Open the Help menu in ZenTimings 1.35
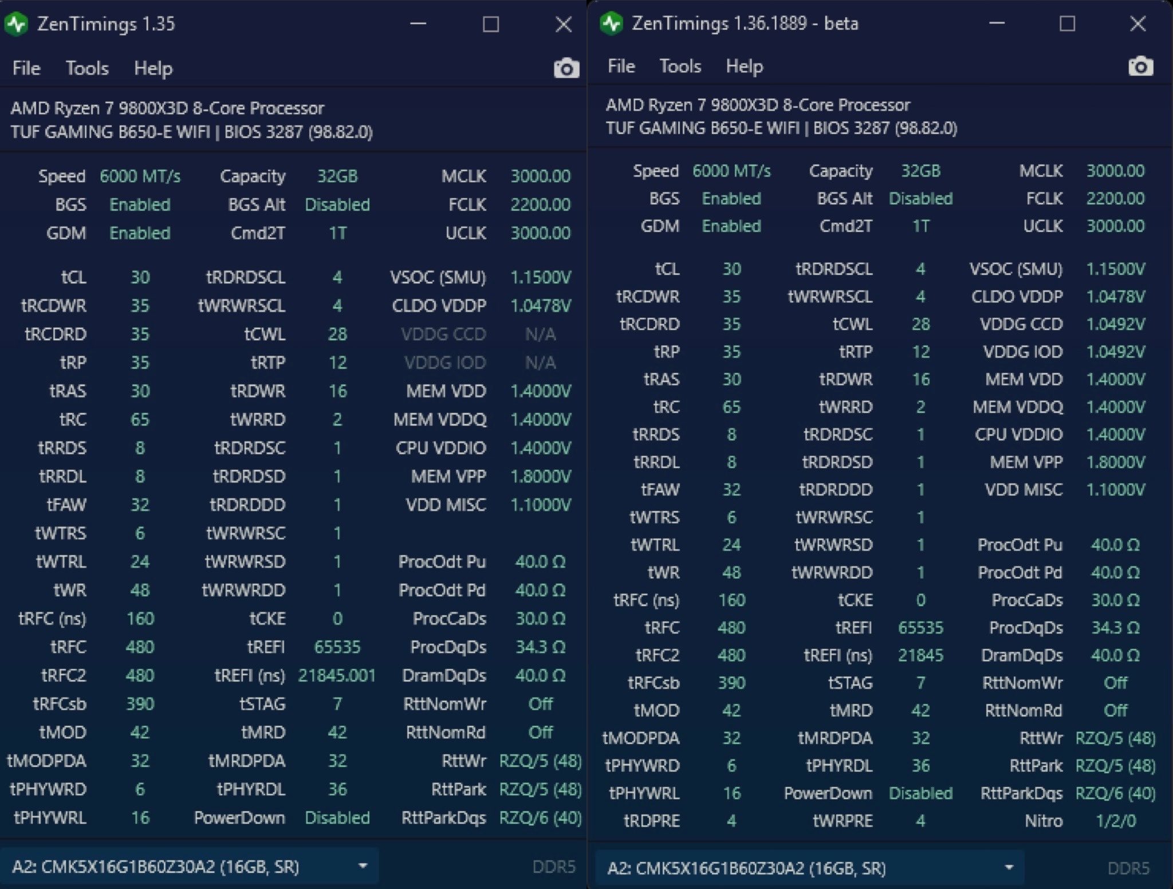 coord(153,69)
